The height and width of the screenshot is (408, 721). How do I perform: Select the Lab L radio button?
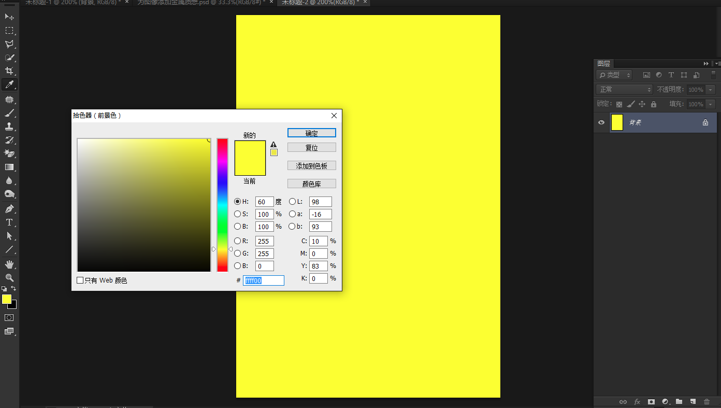click(292, 202)
